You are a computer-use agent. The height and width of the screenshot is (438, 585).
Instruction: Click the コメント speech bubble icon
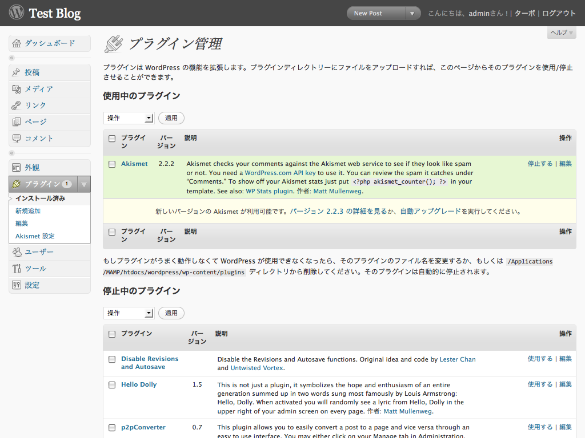click(16, 138)
